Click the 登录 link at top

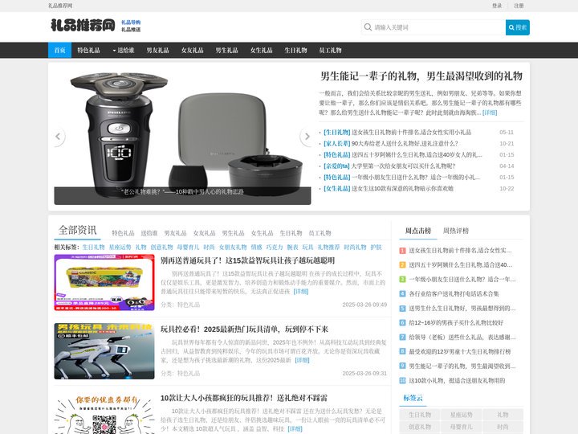[x=497, y=6]
